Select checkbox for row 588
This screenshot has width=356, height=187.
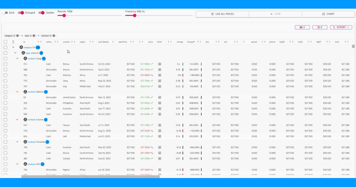click(5, 69)
